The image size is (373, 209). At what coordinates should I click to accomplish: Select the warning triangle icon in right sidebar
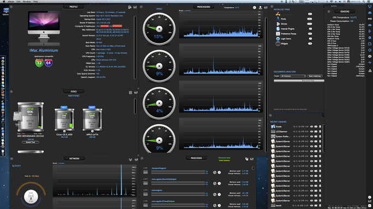pyautogui.click(x=370, y=70)
